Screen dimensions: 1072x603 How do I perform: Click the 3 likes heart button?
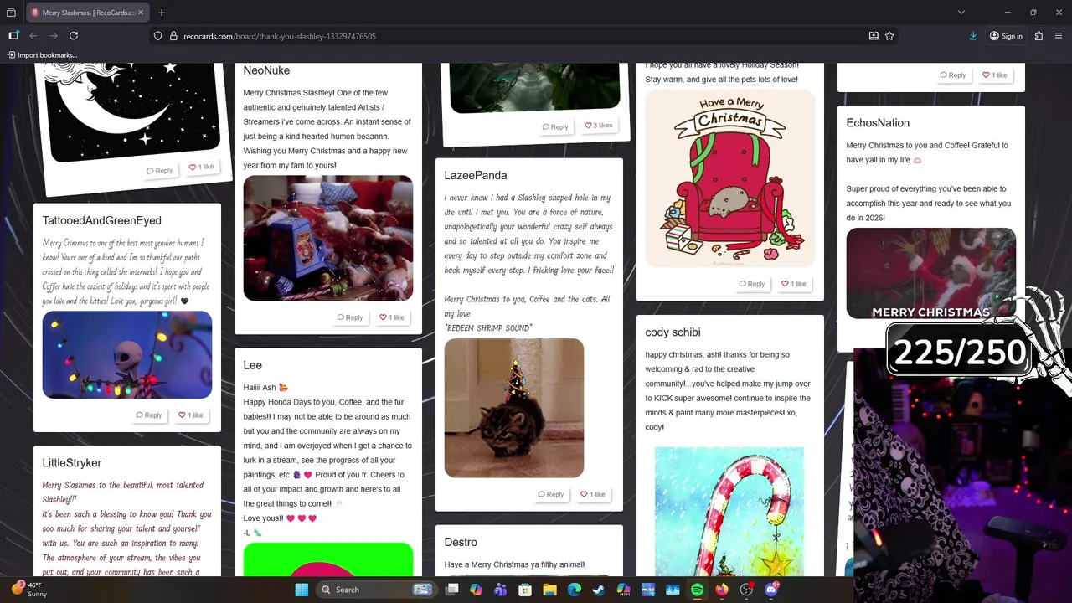pos(599,126)
